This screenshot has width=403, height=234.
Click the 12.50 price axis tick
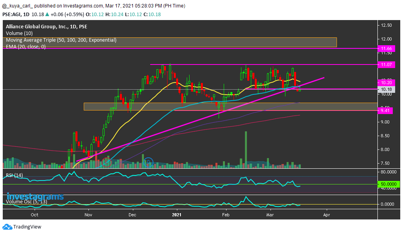coord(386,25)
